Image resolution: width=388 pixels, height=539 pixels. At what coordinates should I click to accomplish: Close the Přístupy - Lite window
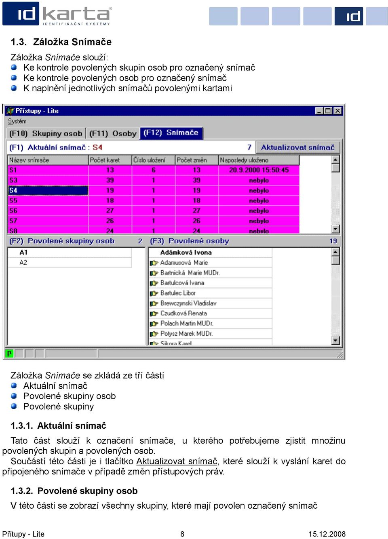pyautogui.click(x=337, y=111)
